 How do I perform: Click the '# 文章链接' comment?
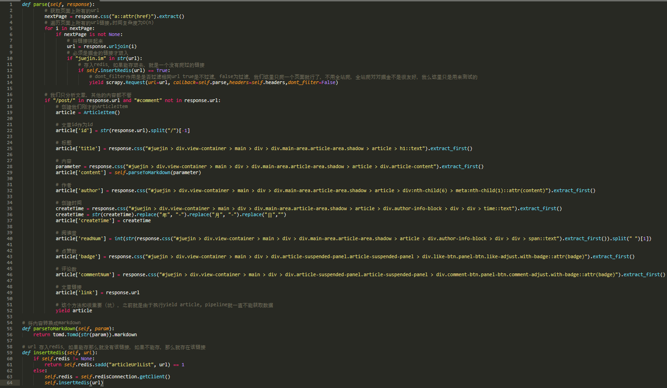pyautogui.click(x=69, y=286)
